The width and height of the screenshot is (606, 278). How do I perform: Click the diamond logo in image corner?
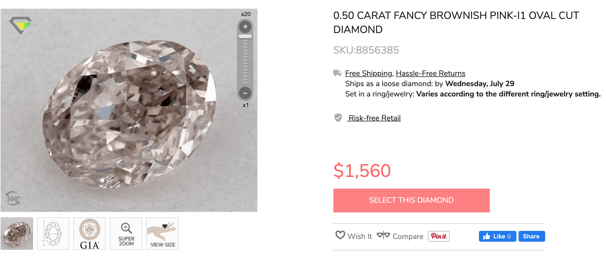tap(20, 25)
